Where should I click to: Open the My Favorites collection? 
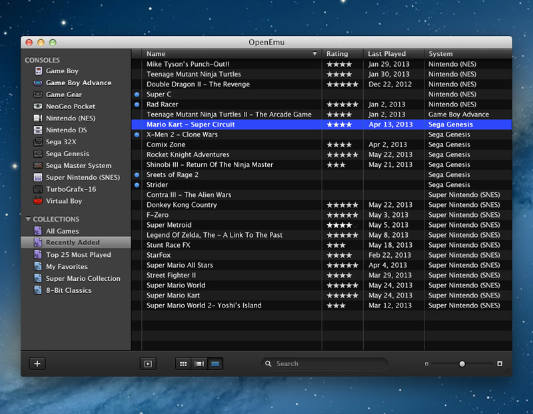click(67, 267)
